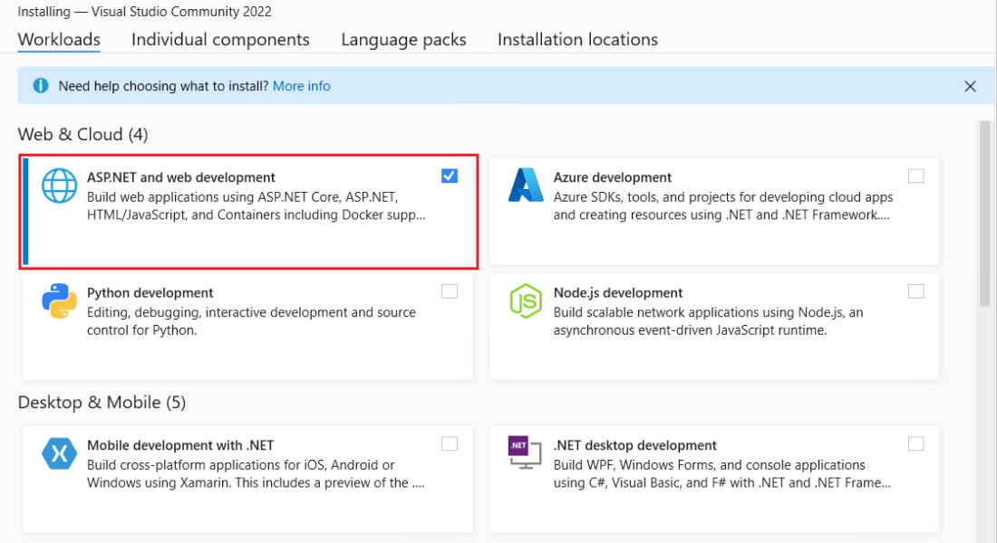This screenshot has height=543, width=997.
Task: Click ASP.NET Core build web applications description
Action: 257,205
